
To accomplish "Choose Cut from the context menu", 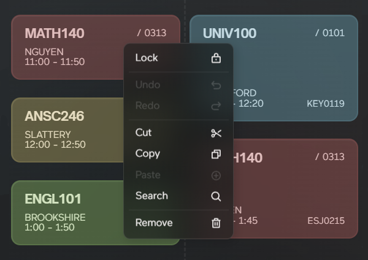I will pyautogui.click(x=144, y=132).
